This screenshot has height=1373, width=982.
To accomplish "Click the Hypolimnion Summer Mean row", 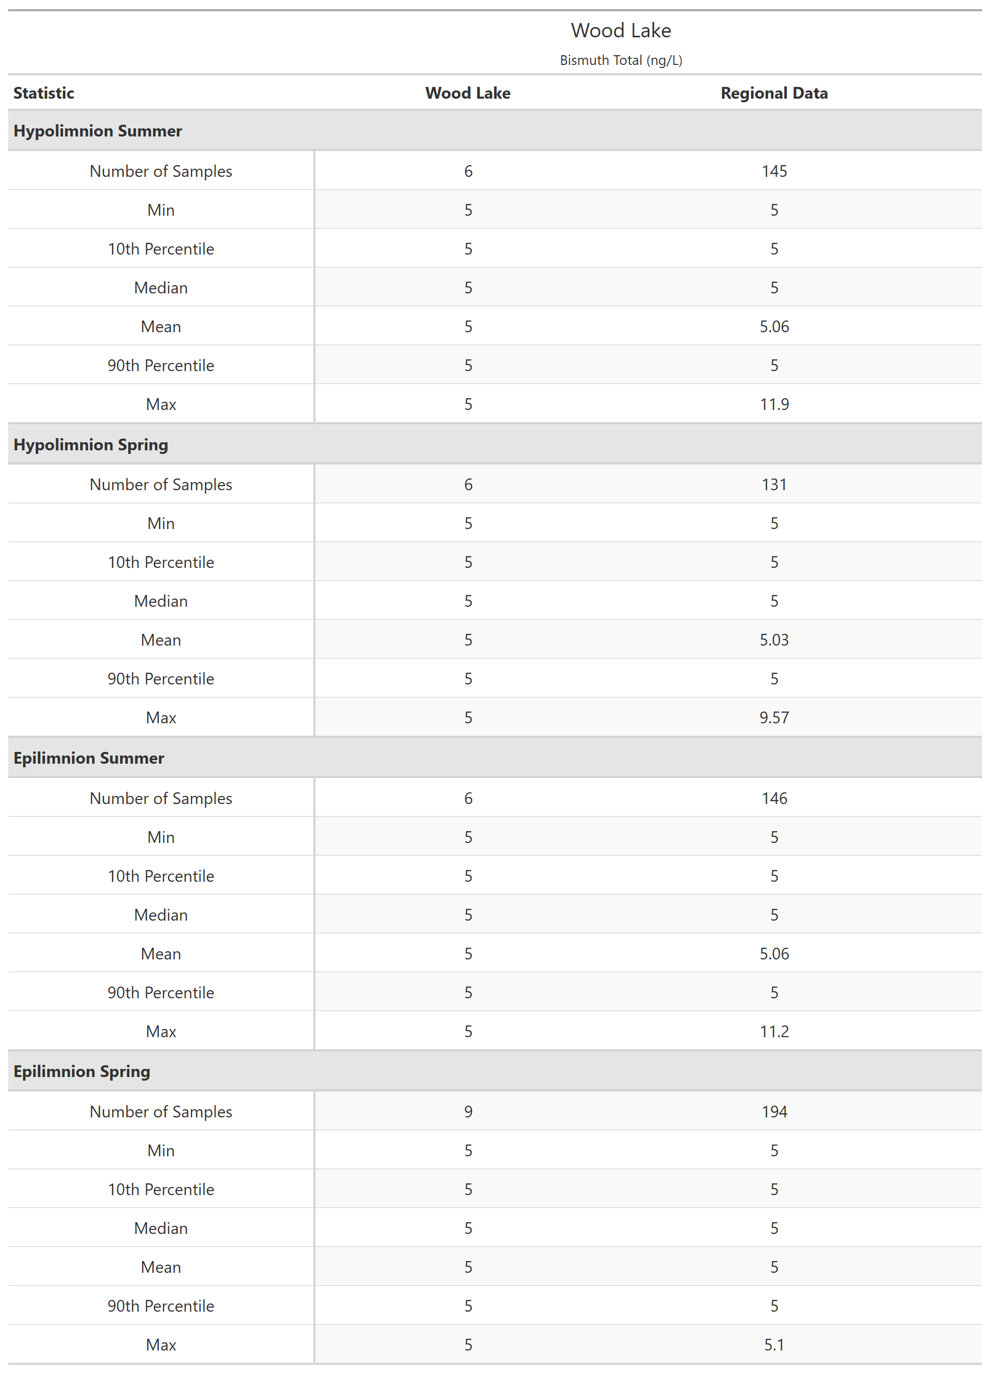I will pyautogui.click(x=491, y=329).
